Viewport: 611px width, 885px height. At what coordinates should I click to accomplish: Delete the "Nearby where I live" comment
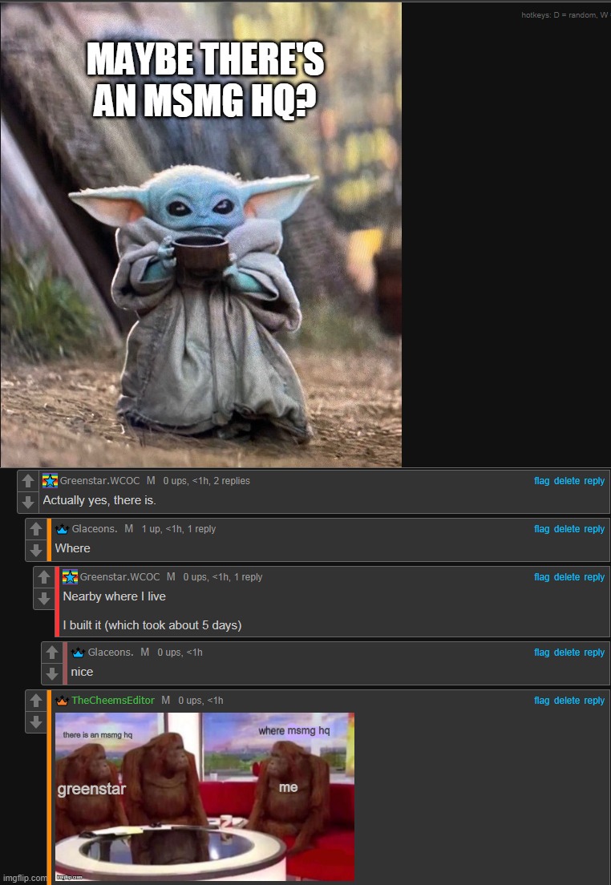(566, 577)
